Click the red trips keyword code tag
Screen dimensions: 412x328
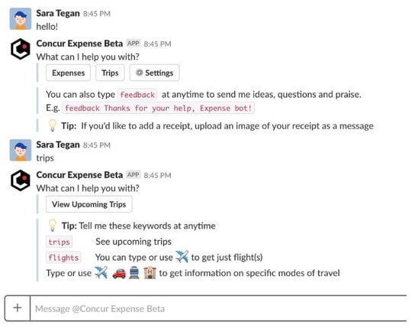pyautogui.click(x=59, y=242)
